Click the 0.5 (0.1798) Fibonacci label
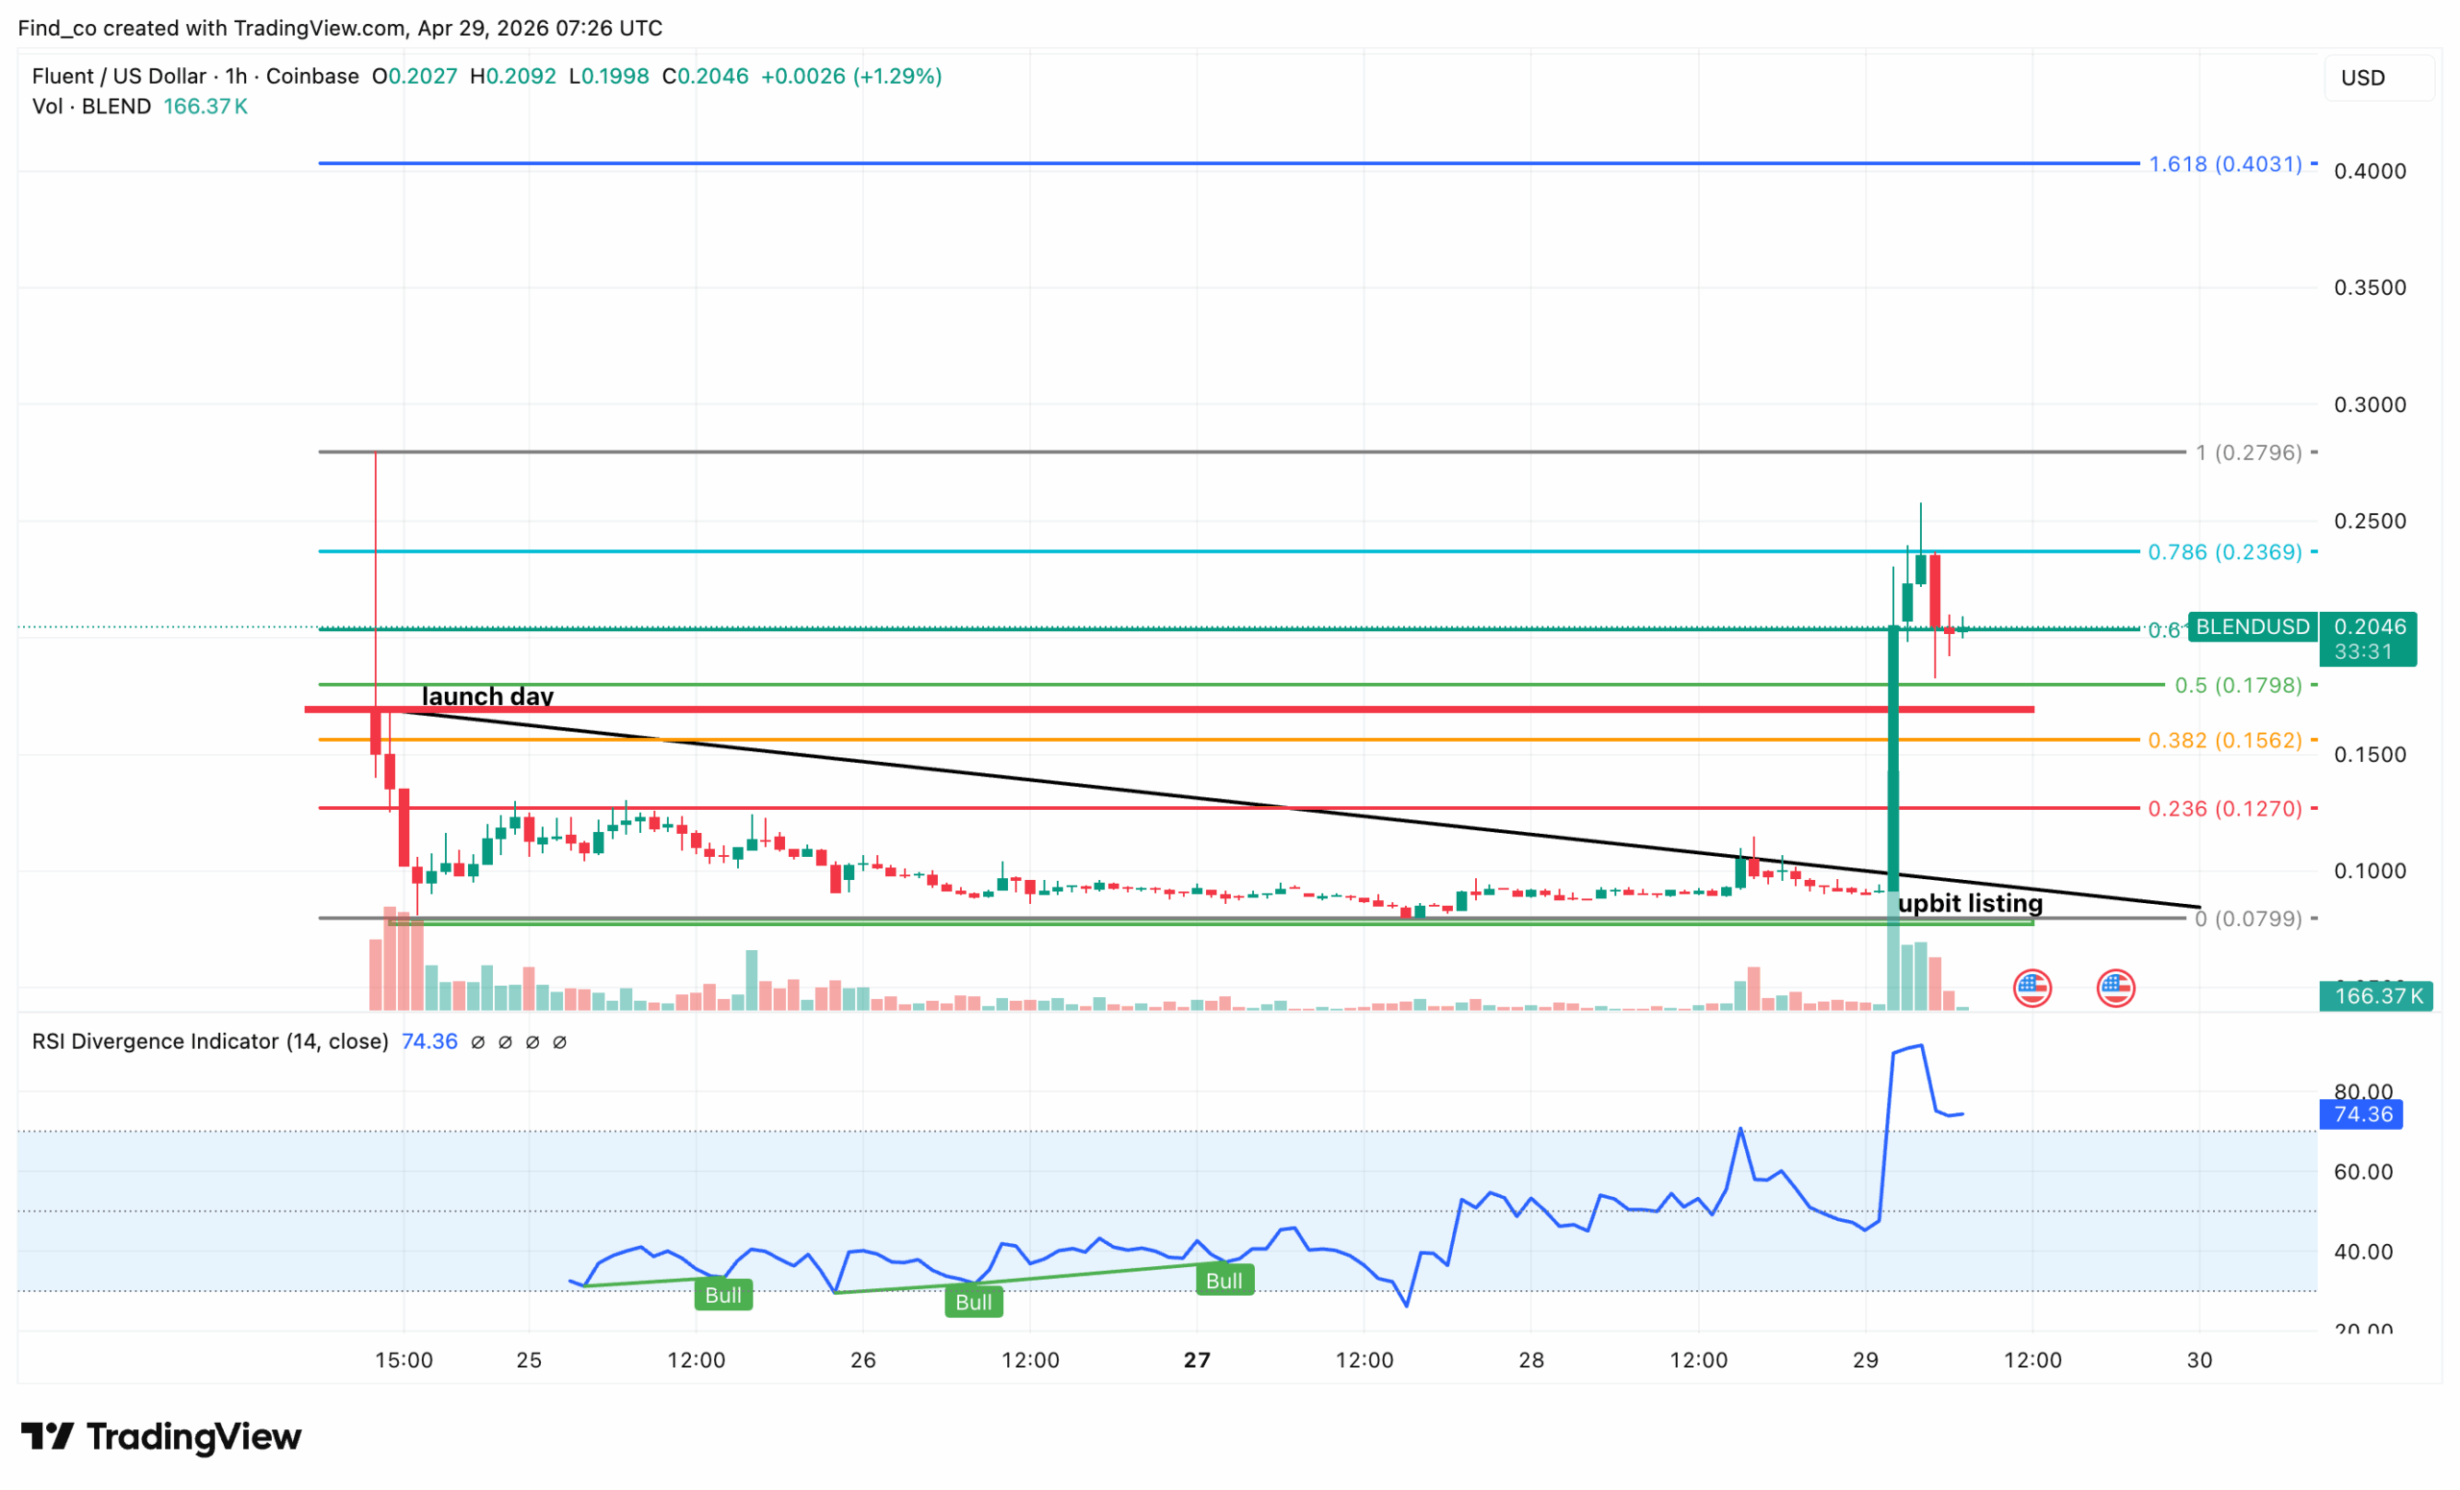2460x1490 pixels. [2238, 685]
